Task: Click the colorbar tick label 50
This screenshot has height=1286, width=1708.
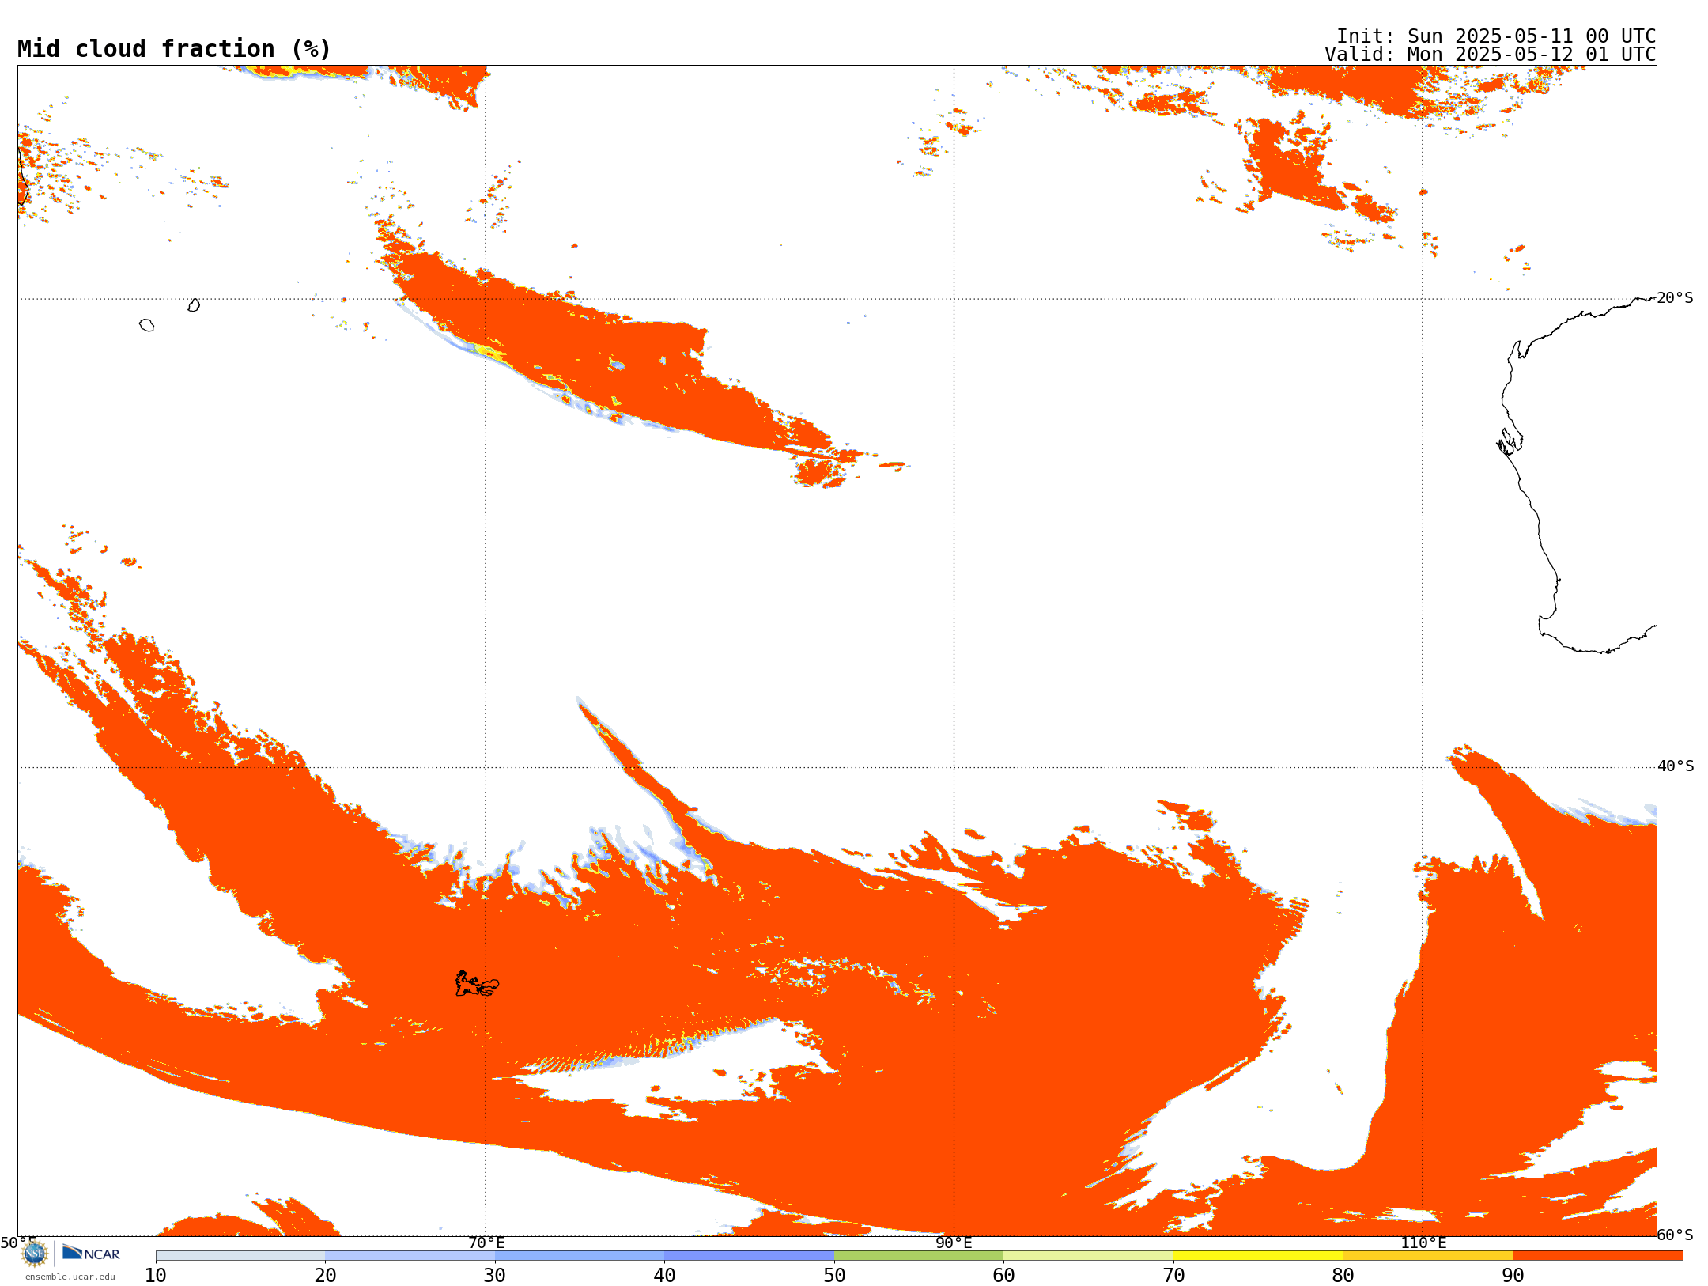Action: click(x=834, y=1276)
